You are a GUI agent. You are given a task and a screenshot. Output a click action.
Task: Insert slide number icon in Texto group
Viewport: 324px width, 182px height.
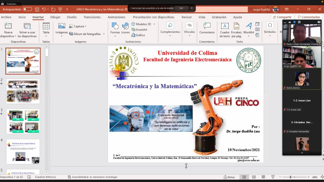[x=257, y=30]
